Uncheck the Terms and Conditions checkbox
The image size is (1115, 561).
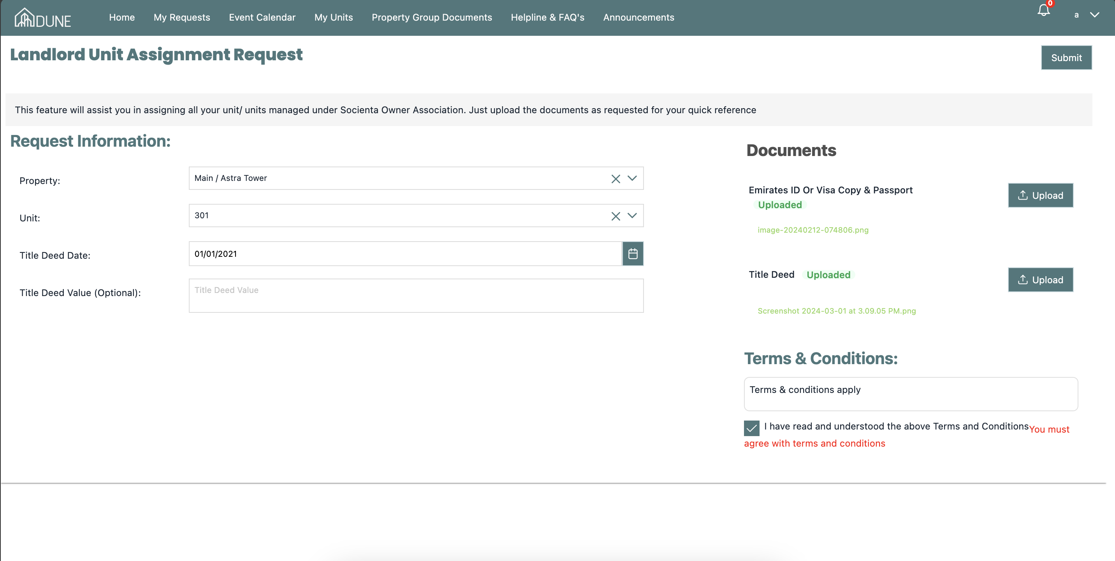tap(751, 428)
